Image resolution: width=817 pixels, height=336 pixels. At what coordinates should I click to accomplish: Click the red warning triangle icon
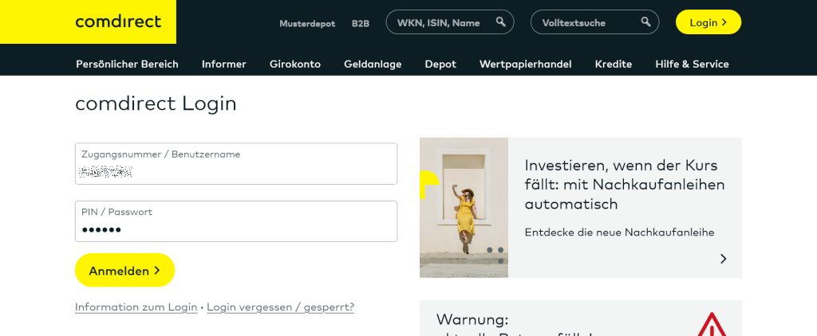click(x=711, y=325)
